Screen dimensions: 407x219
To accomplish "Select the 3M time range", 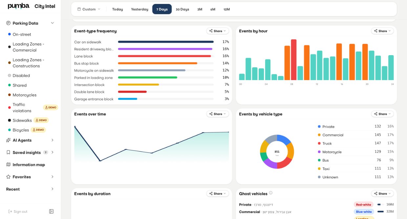I will 200,9.
